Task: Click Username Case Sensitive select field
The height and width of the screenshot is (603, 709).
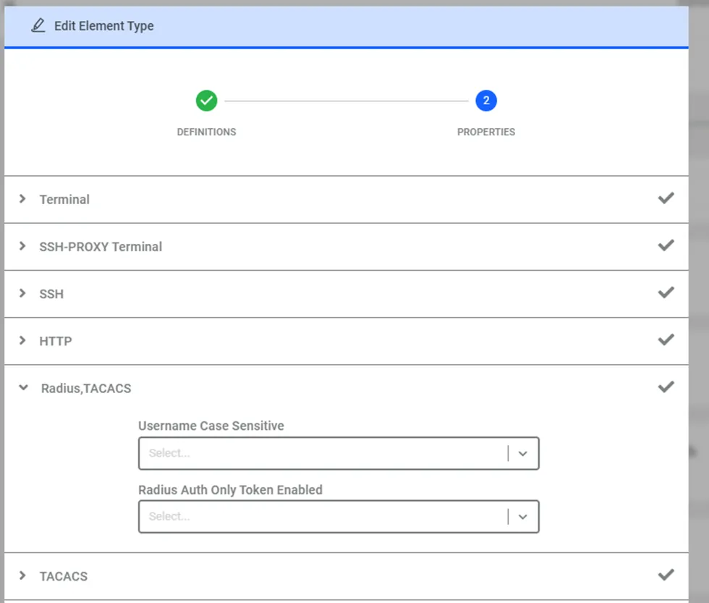Action: 339,453
